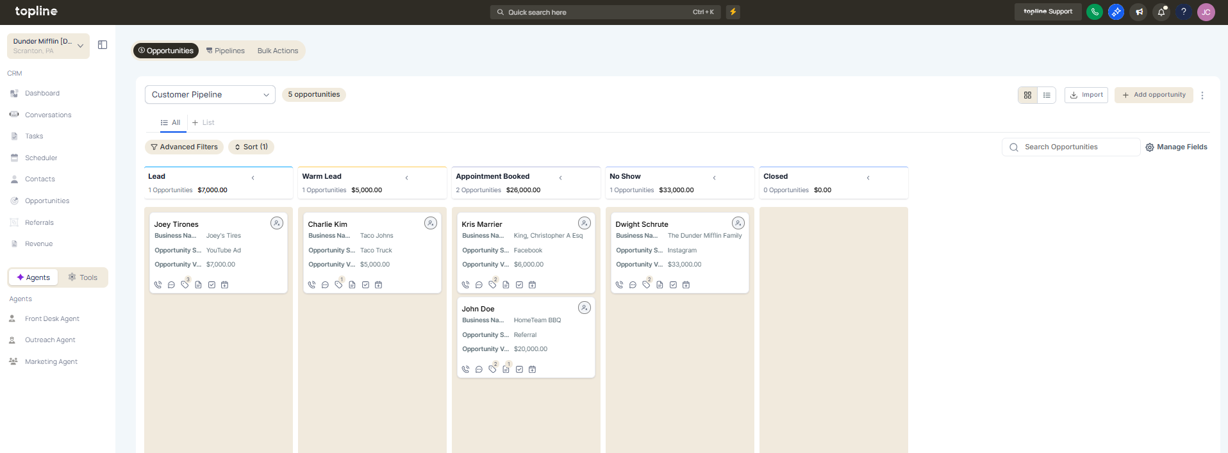1228x453 pixels.
Task: Open the Outreach Agent
Action: (50, 340)
